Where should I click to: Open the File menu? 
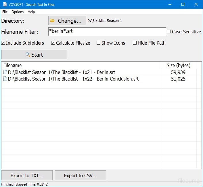tap(5, 12)
